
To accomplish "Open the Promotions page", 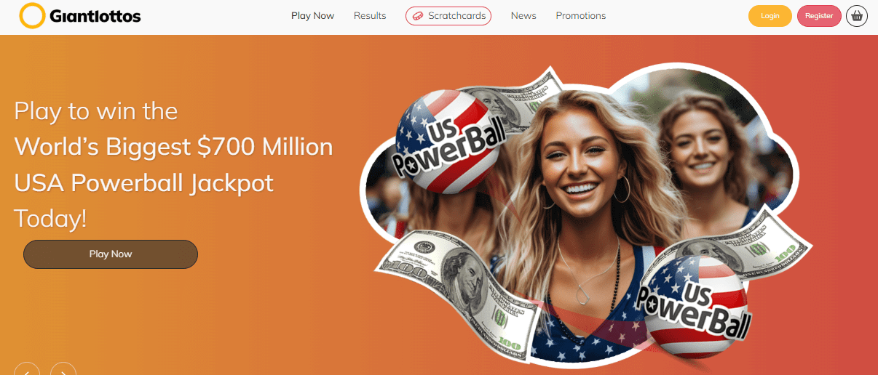I will click(581, 16).
